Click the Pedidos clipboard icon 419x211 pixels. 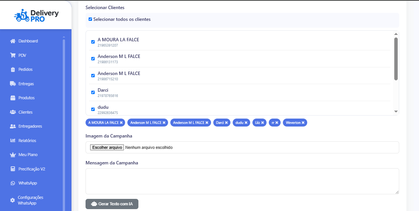click(13, 70)
